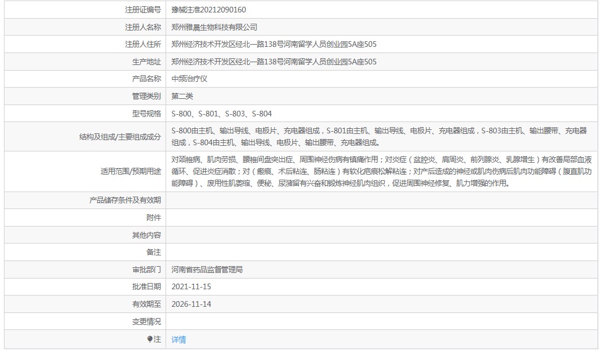Image resolution: width=600 pixels, height=352 pixels.
Task: Click the label 审批部门
Action: pos(146,270)
